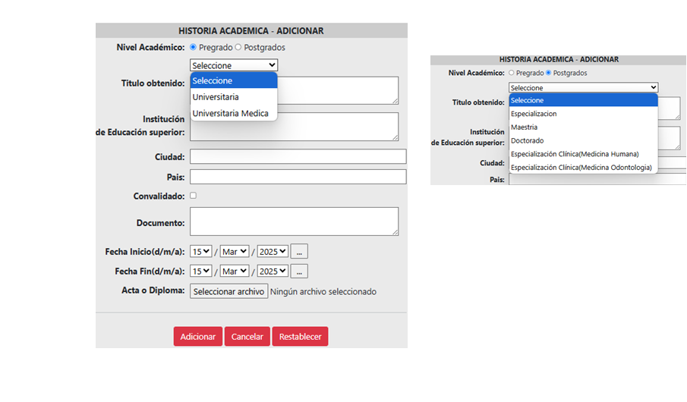Click the red Adicionar button

(x=198, y=337)
